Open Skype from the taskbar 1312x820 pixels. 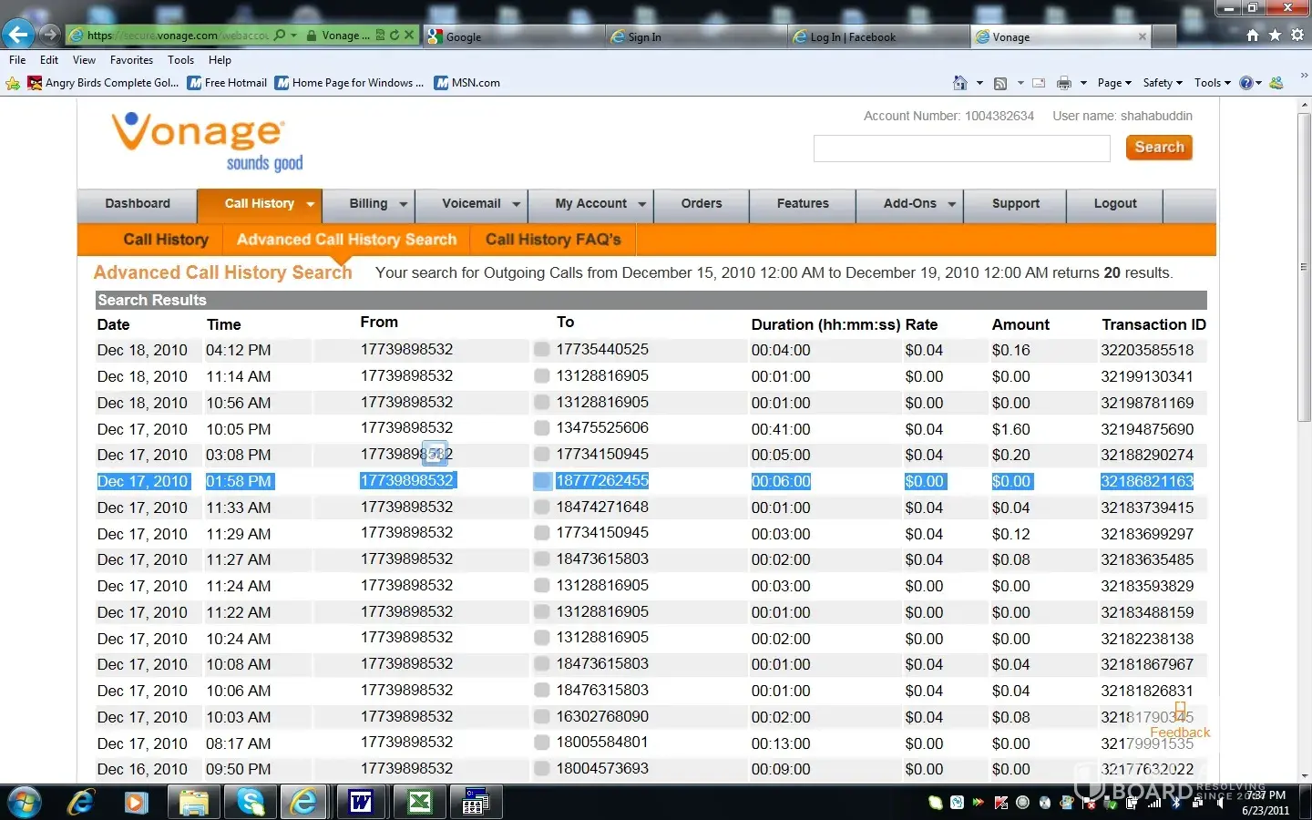249,802
